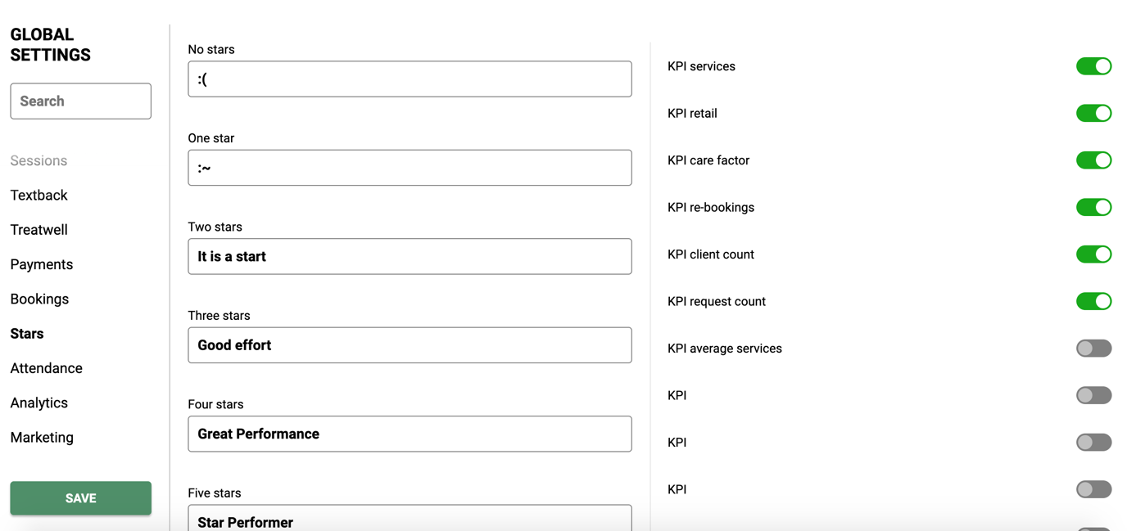Click the SAVE button
1127x531 pixels.
(80, 498)
